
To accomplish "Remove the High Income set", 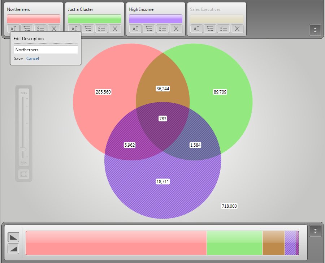I will [x=176, y=29].
